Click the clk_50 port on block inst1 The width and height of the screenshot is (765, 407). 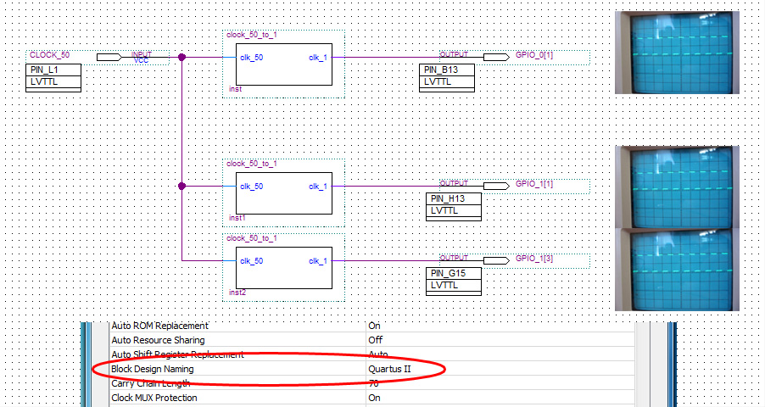[x=251, y=187]
